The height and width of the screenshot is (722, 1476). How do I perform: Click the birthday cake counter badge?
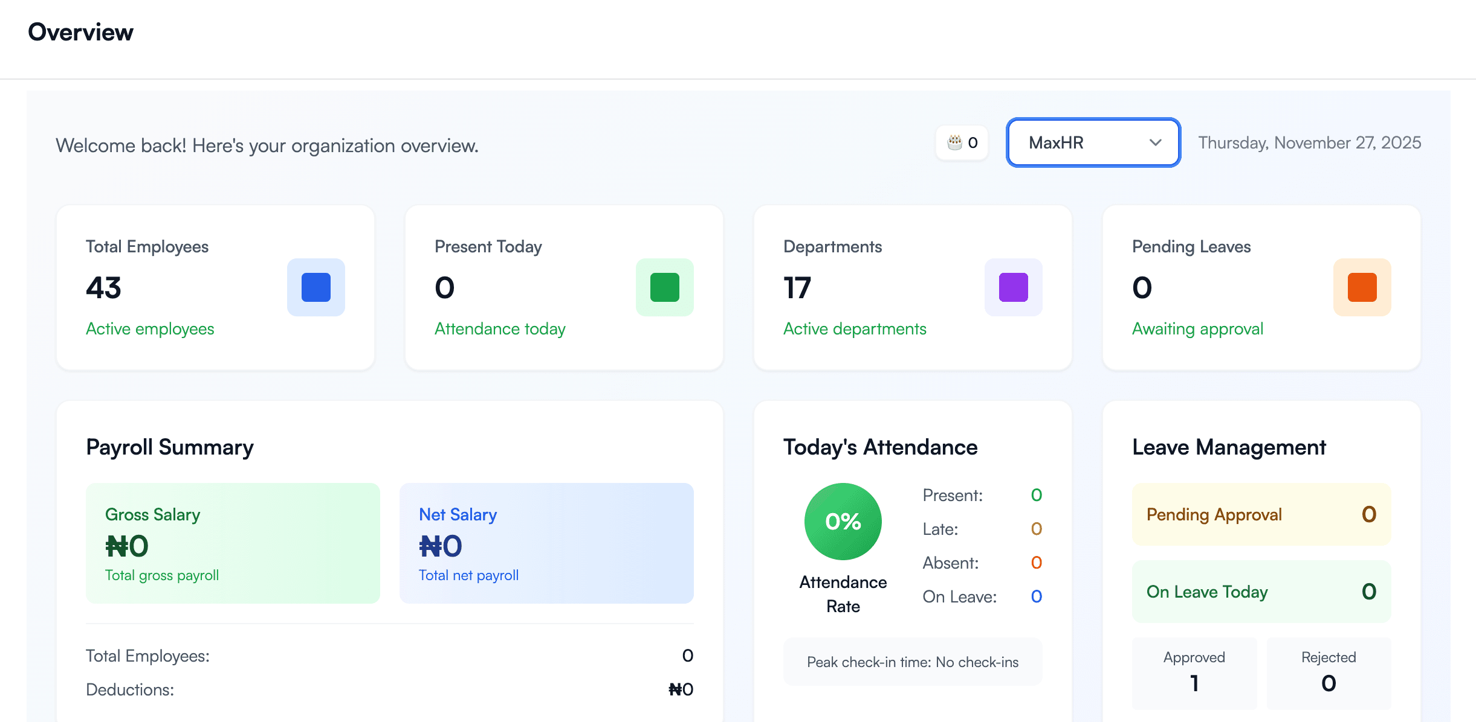962,143
